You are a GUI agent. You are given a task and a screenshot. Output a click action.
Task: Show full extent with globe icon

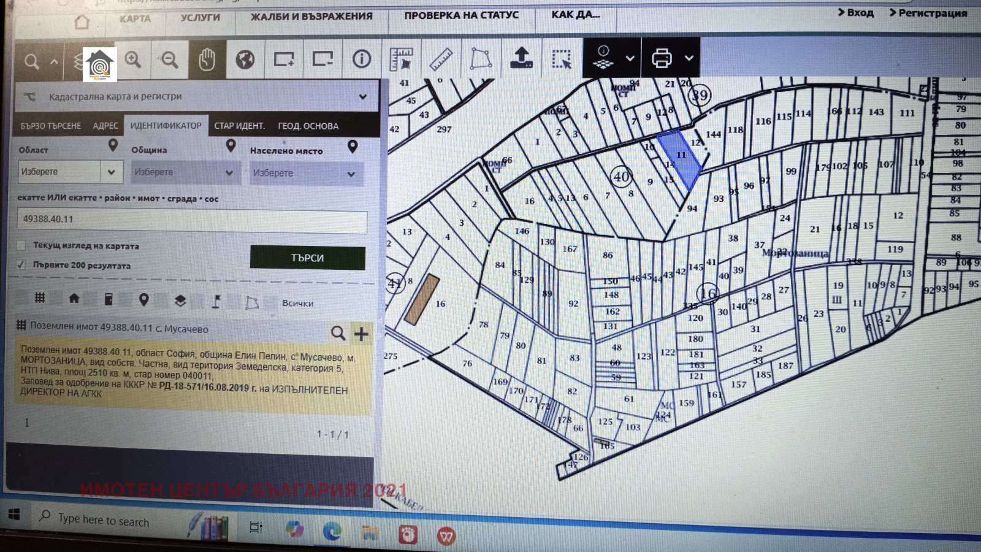(245, 59)
